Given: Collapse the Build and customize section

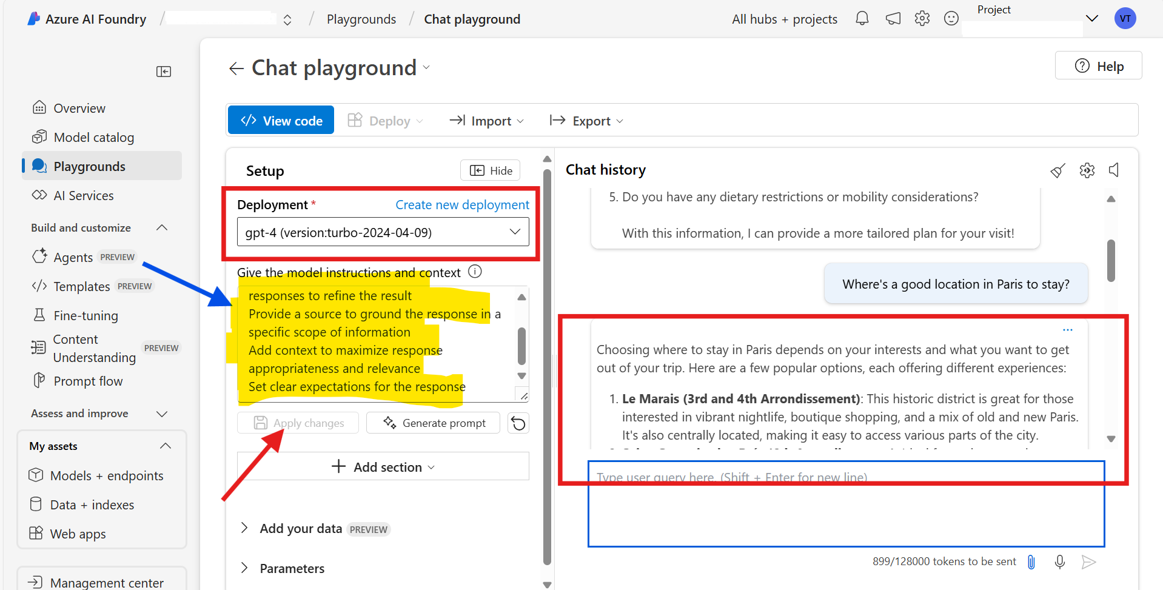Looking at the screenshot, I should tap(161, 227).
